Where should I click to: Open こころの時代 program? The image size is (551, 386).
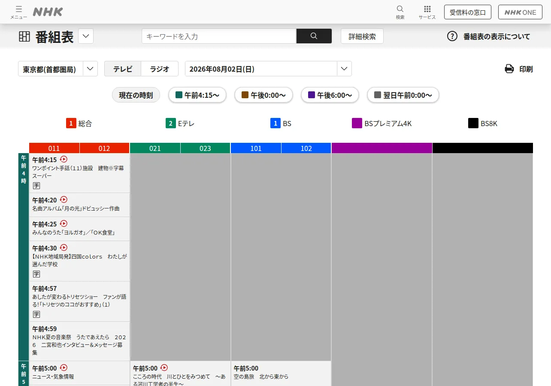click(x=180, y=374)
